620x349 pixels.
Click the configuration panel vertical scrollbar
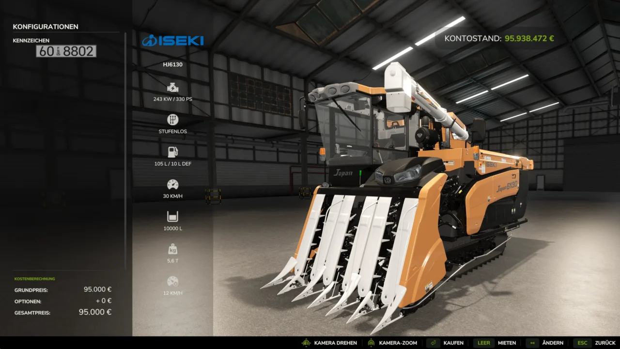[x=125, y=145]
